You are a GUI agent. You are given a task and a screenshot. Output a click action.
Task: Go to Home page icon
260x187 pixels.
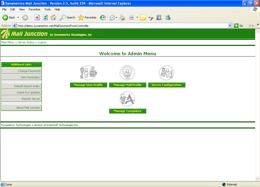(x=53, y=17)
